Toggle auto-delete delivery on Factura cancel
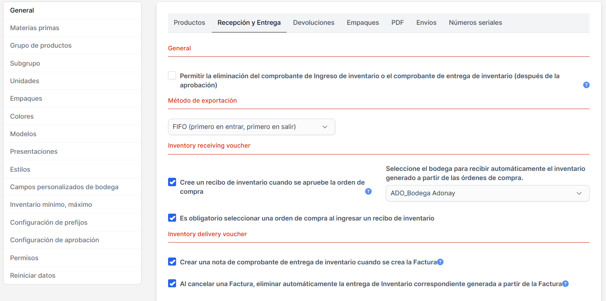 pos(172,283)
